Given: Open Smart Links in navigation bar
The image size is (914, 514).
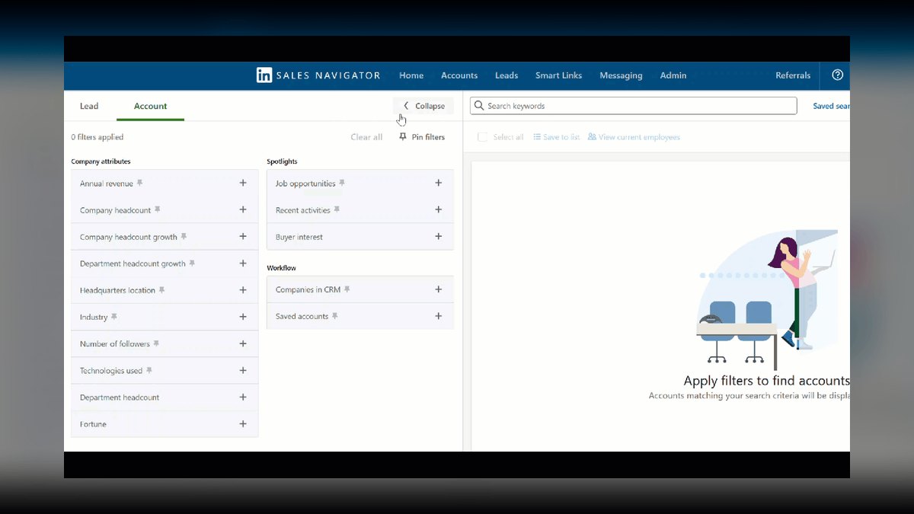Looking at the screenshot, I should pyautogui.click(x=558, y=75).
